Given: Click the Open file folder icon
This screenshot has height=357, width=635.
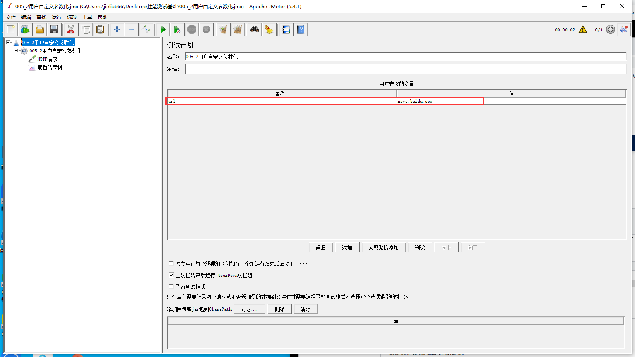Looking at the screenshot, I should click(40, 29).
